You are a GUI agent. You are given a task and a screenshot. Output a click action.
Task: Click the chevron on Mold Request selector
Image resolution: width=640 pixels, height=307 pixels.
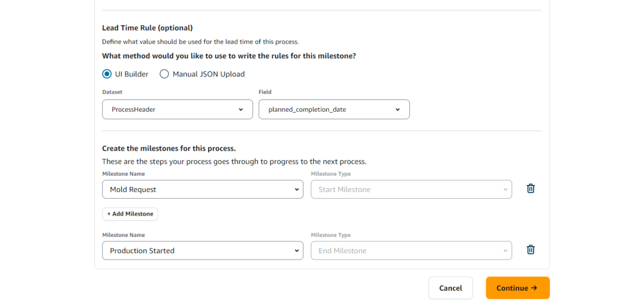[x=296, y=189]
